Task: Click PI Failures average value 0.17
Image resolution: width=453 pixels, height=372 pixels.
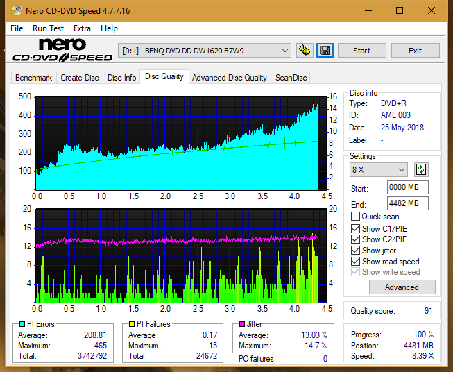Action: click(x=210, y=335)
